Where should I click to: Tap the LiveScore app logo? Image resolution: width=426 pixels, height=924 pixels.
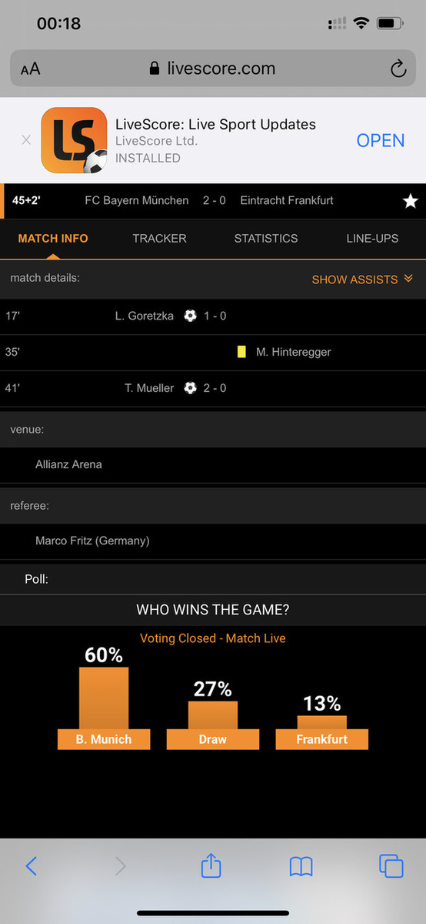[74, 140]
